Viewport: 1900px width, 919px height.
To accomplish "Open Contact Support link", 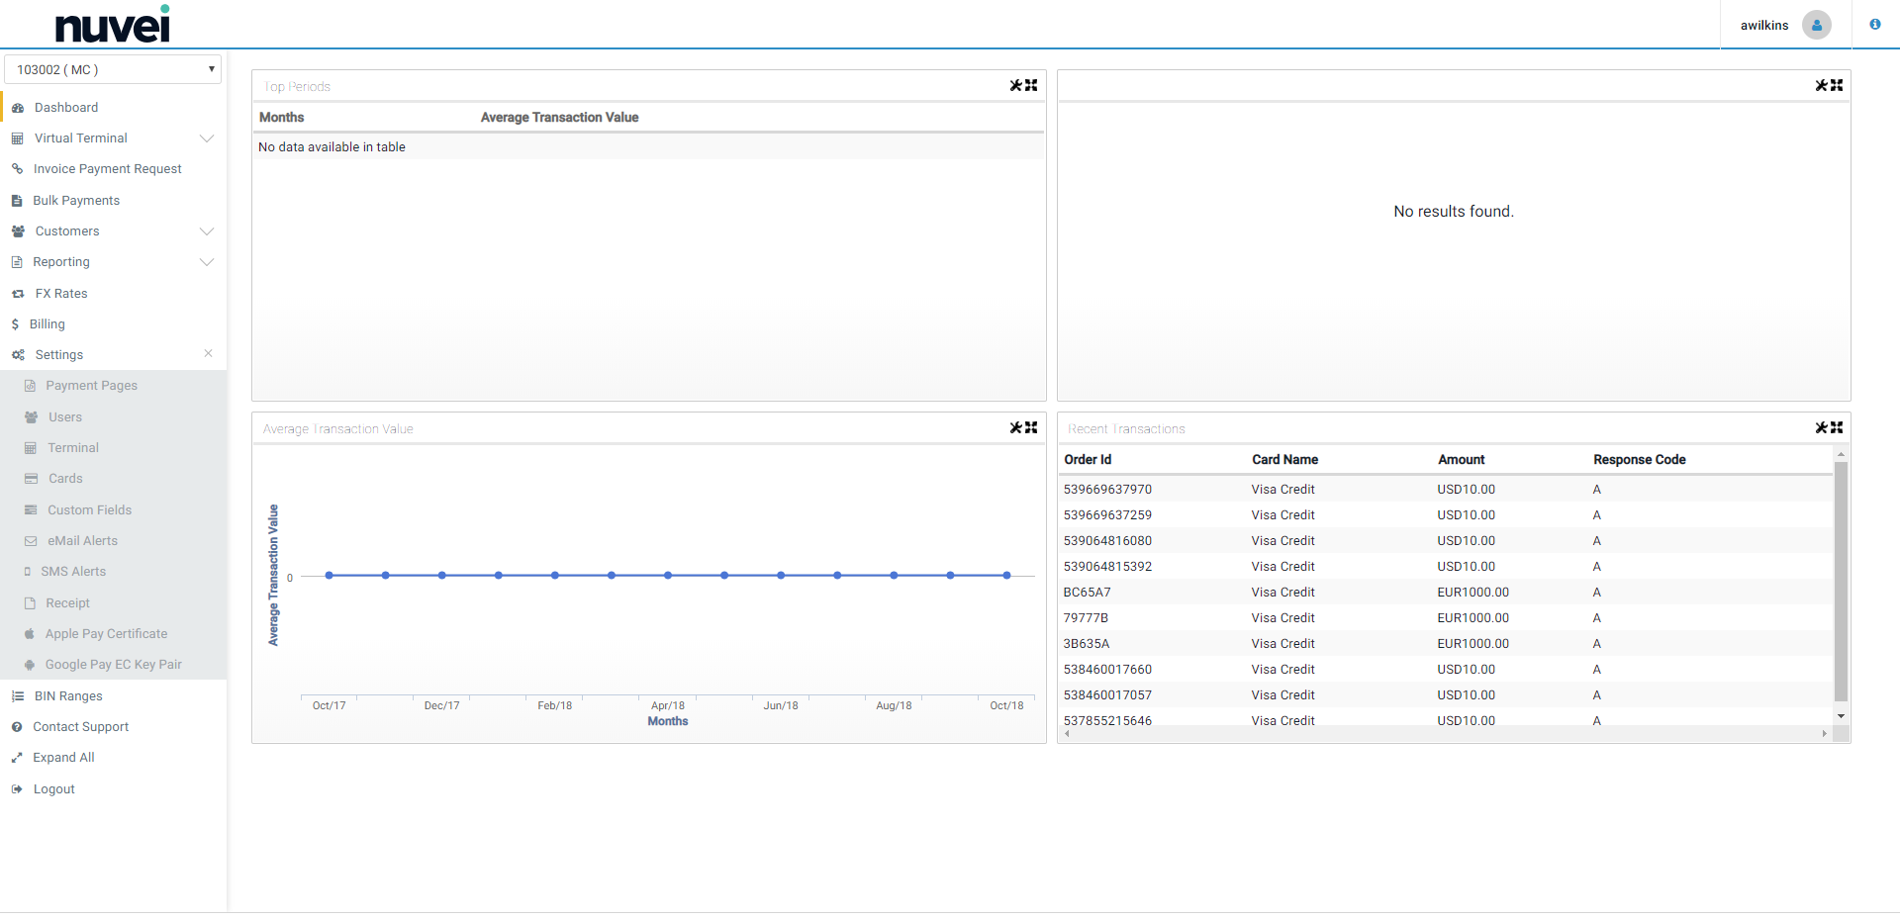I will 80,727.
